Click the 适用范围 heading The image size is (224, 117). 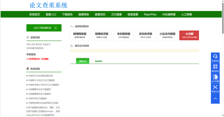tap(35, 37)
